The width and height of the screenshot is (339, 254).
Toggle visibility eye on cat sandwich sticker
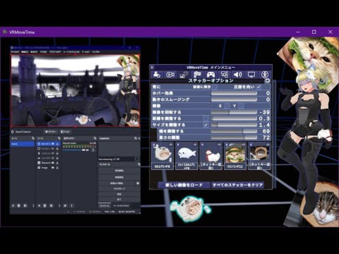(243, 145)
